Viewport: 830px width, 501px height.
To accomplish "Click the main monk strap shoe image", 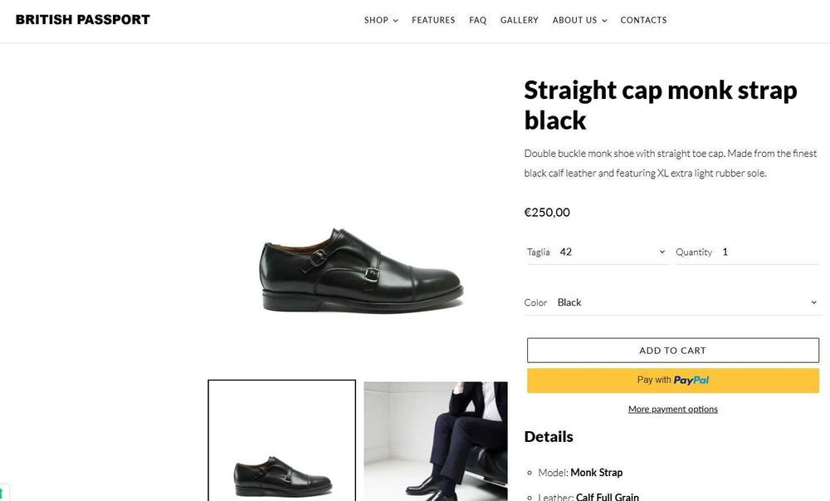I will click(x=361, y=270).
